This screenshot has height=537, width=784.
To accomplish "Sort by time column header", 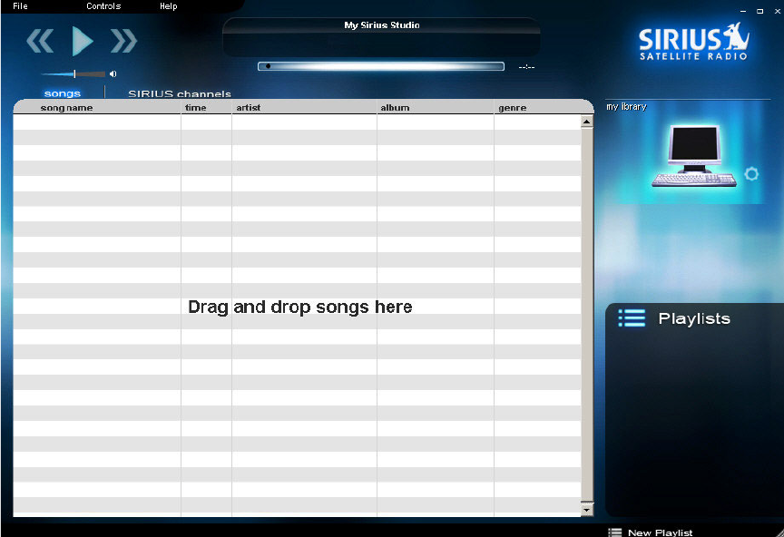I will (x=195, y=108).
